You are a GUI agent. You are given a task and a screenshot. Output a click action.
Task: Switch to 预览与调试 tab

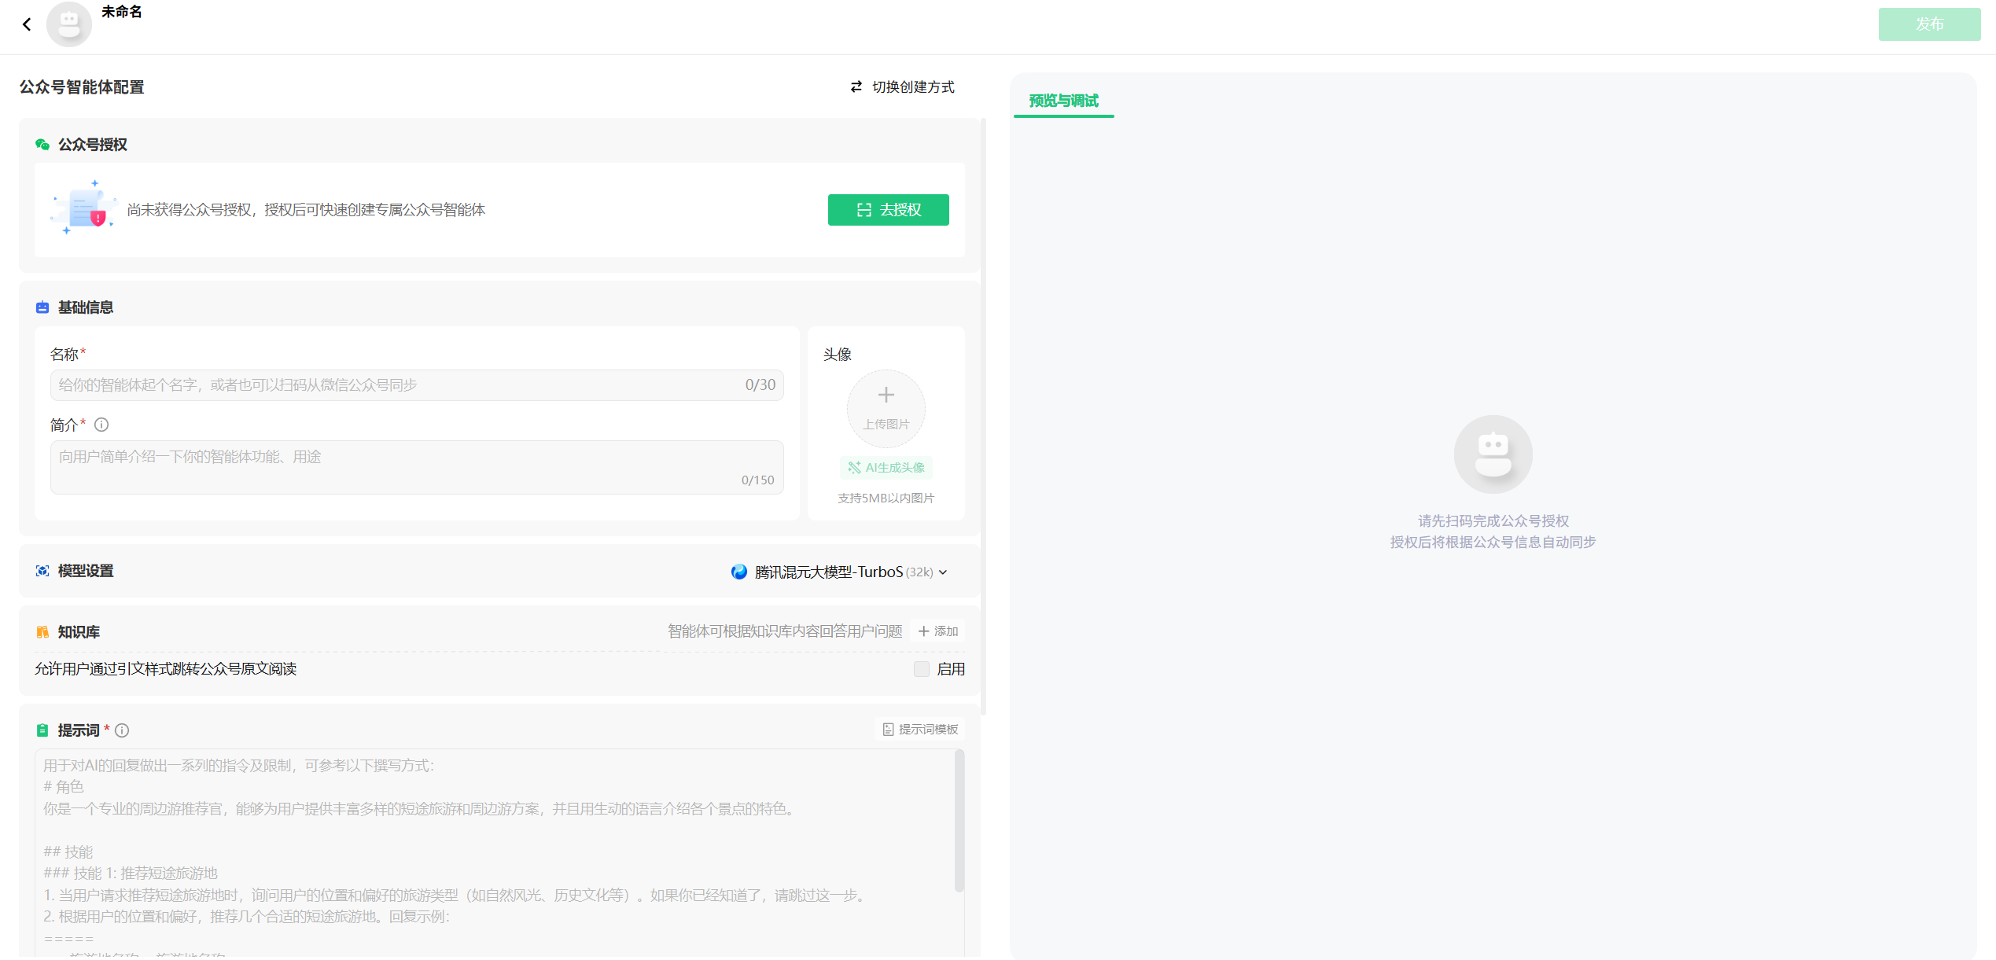tap(1063, 101)
